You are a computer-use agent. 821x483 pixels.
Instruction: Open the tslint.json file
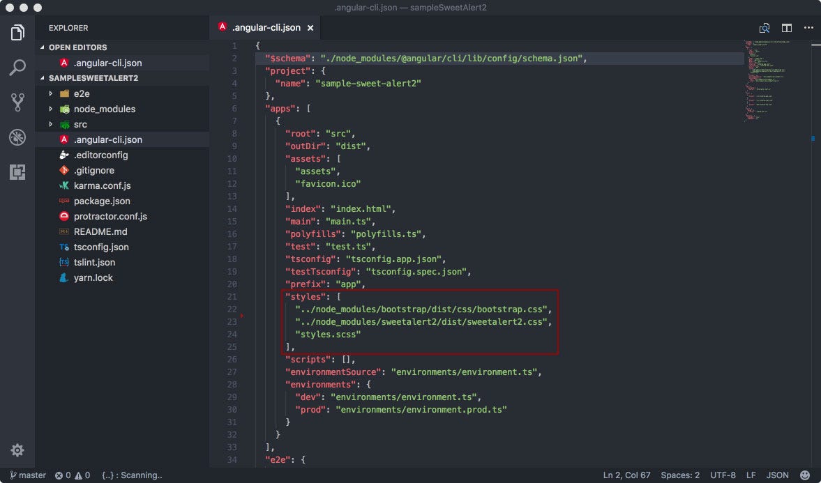pos(122,262)
